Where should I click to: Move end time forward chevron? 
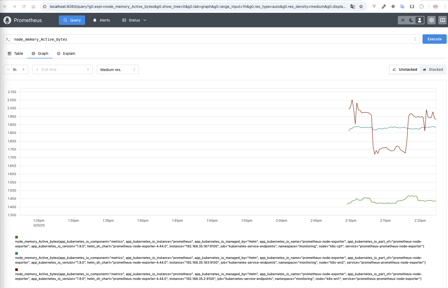click(88, 69)
